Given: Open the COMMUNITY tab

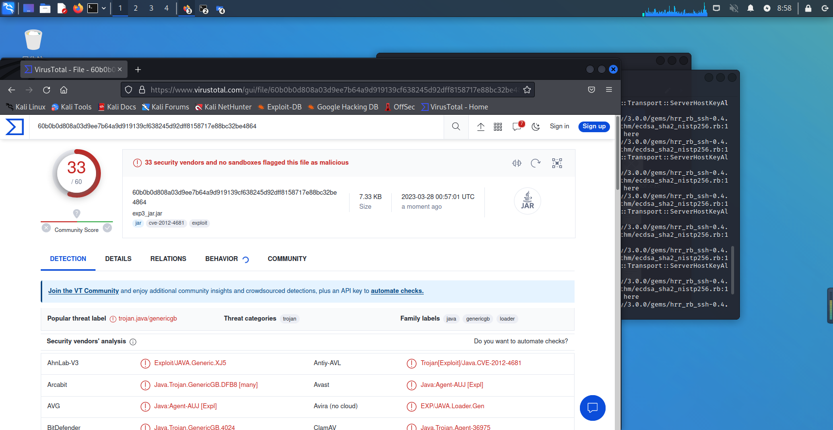Looking at the screenshot, I should pos(287,259).
